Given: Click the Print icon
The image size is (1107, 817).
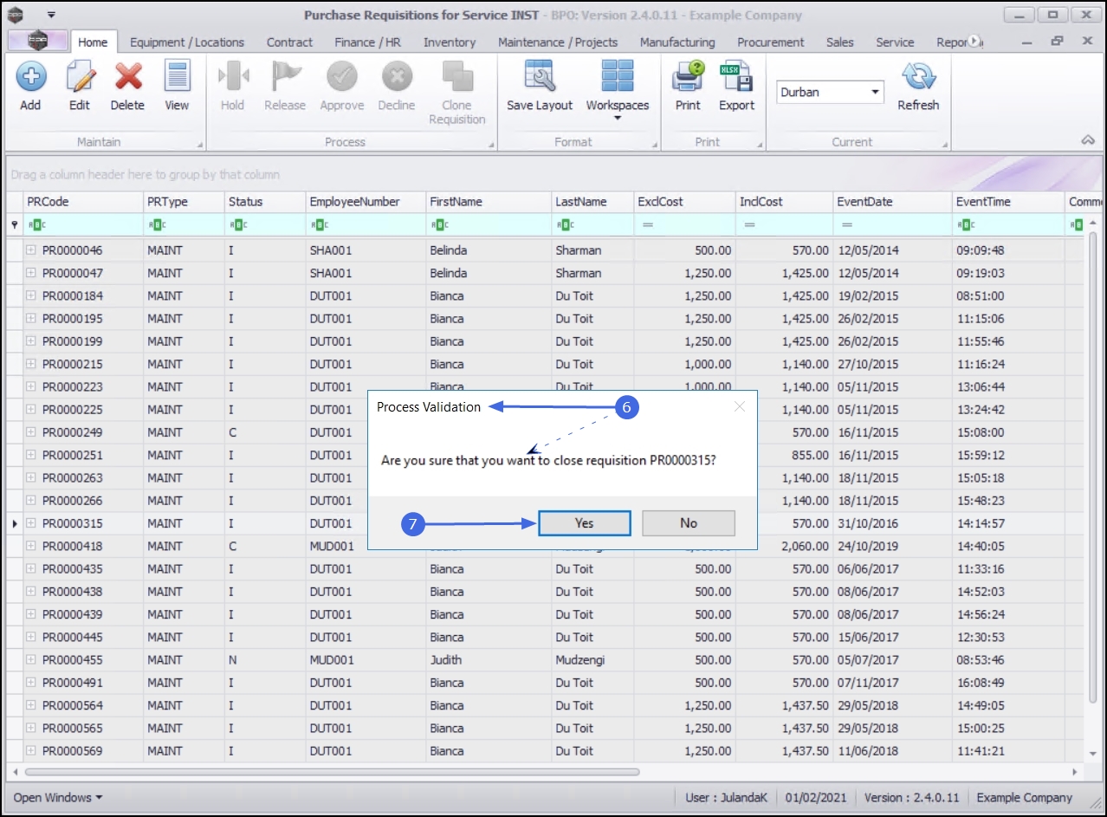Looking at the screenshot, I should [688, 78].
